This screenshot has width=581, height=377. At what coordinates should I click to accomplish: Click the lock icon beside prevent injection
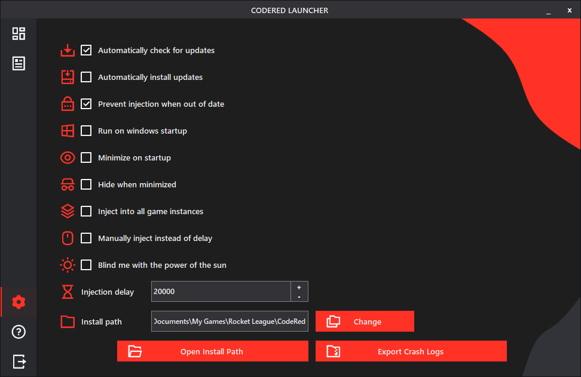click(68, 104)
